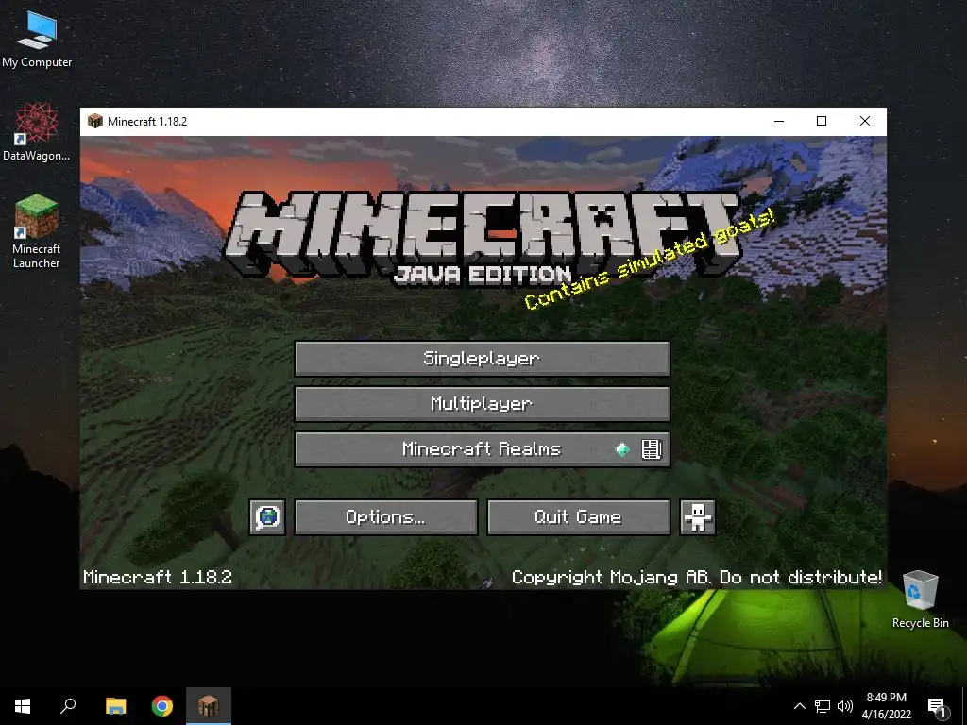This screenshot has width=967, height=725.
Task: Select the Minecraft Launcher desktop shortcut
Action: tap(37, 232)
